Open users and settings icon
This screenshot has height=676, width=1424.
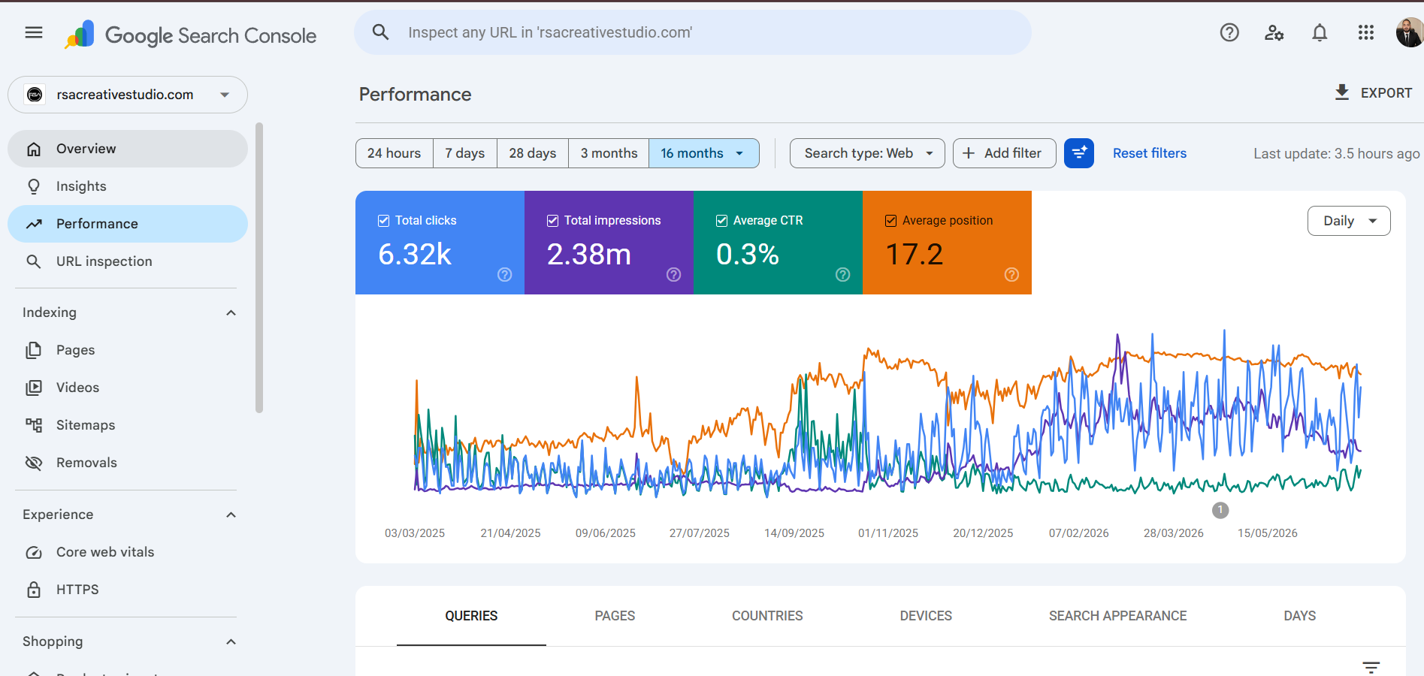point(1274,32)
